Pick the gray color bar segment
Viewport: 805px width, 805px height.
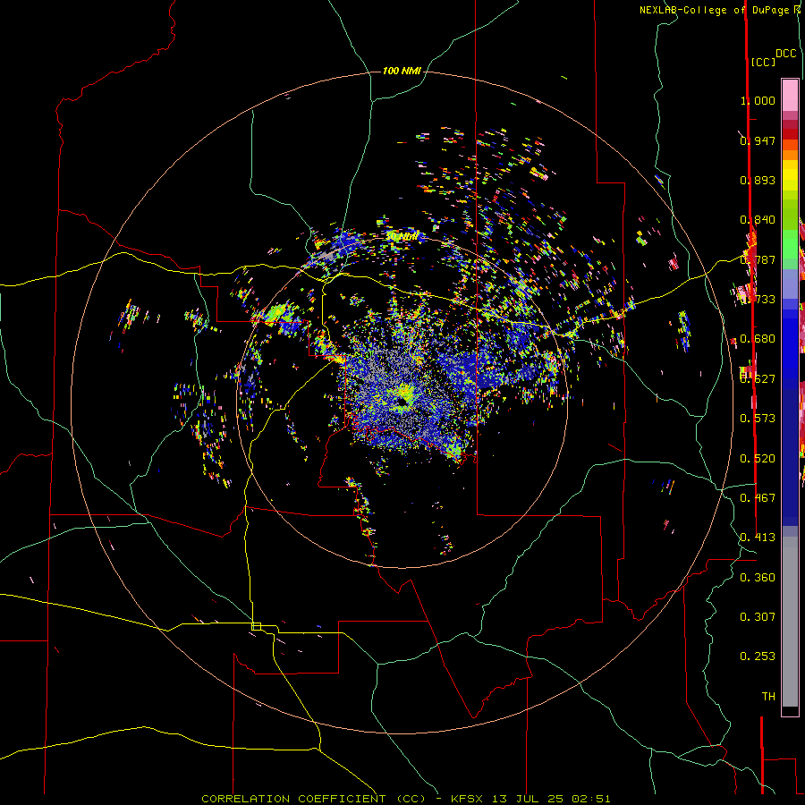click(790, 622)
